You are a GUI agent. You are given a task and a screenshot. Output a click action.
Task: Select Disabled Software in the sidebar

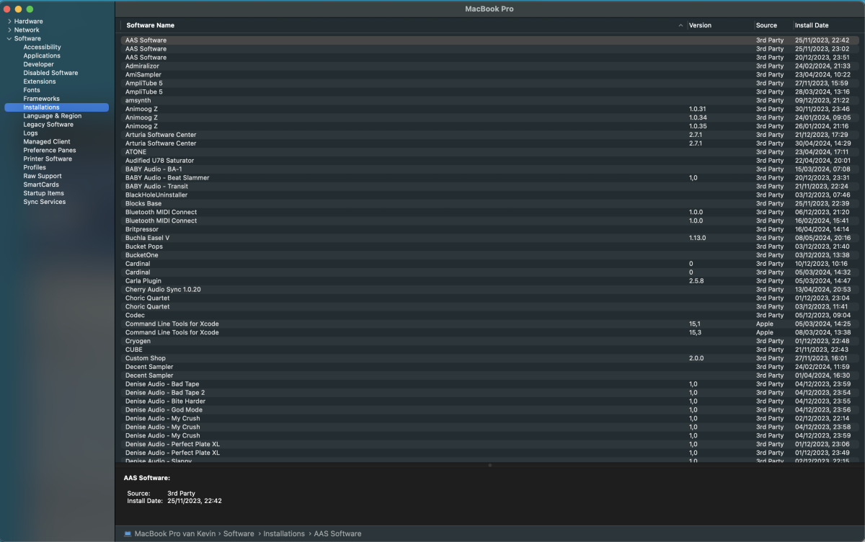[50, 74]
